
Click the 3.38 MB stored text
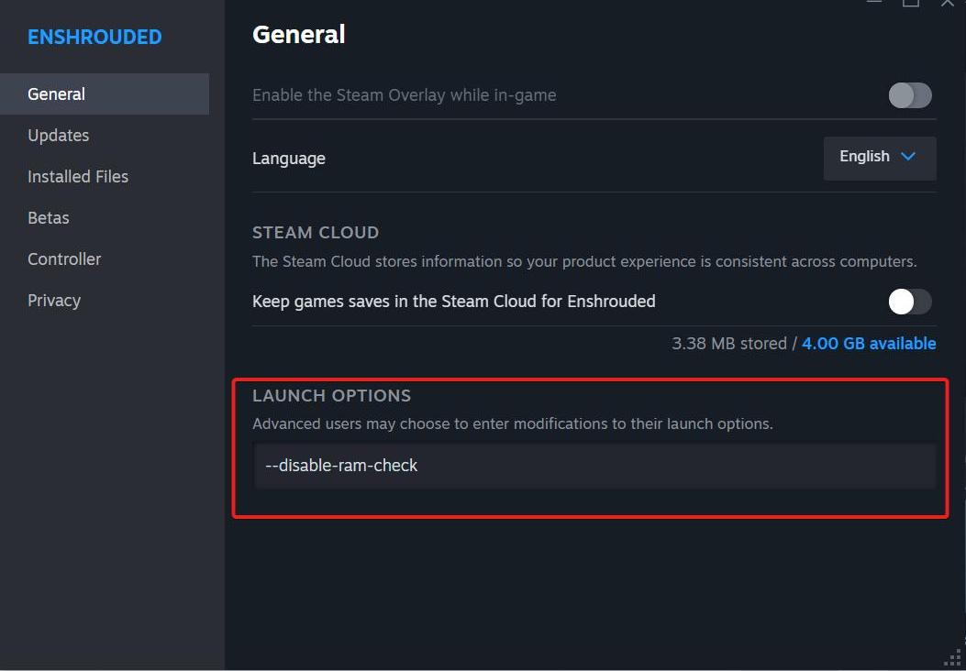click(x=728, y=344)
